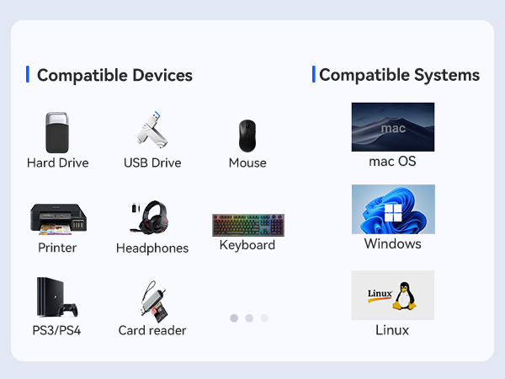Click the Linux text label
Image resolution: width=505 pixels, height=379 pixels.
392,330
